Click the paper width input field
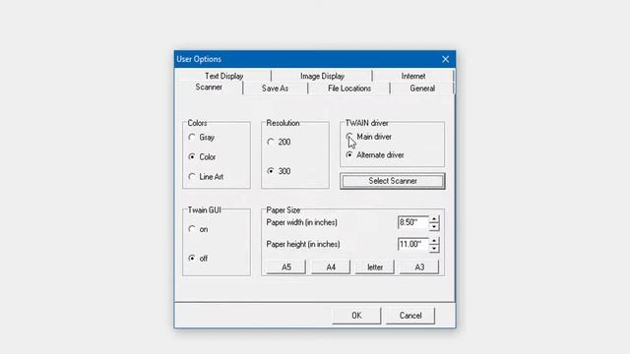 (x=413, y=223)
